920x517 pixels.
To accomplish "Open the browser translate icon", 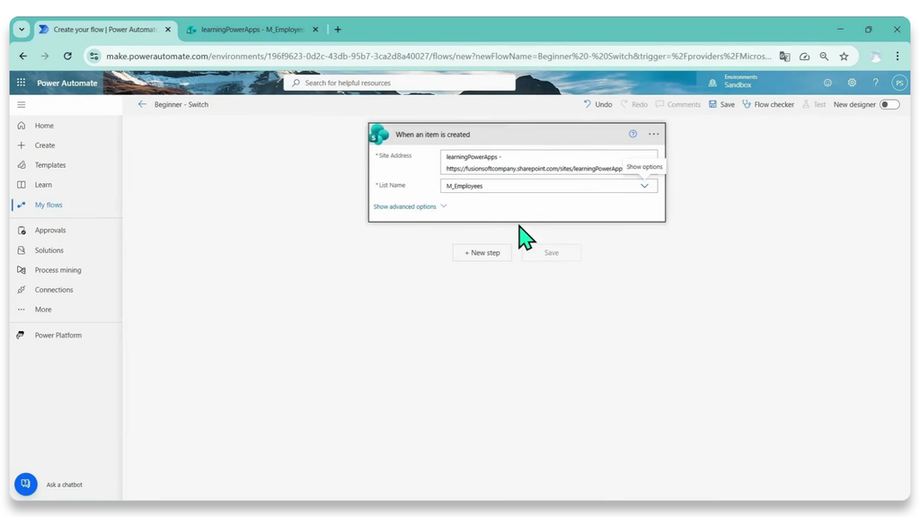I will pos(784,57).
